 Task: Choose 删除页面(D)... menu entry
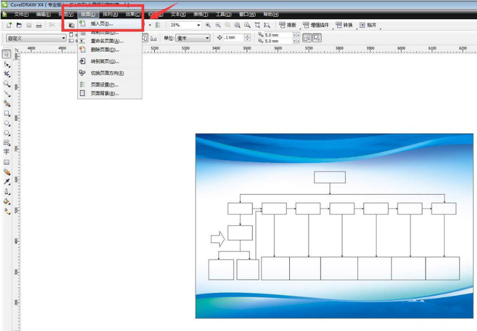click(110, 50)
